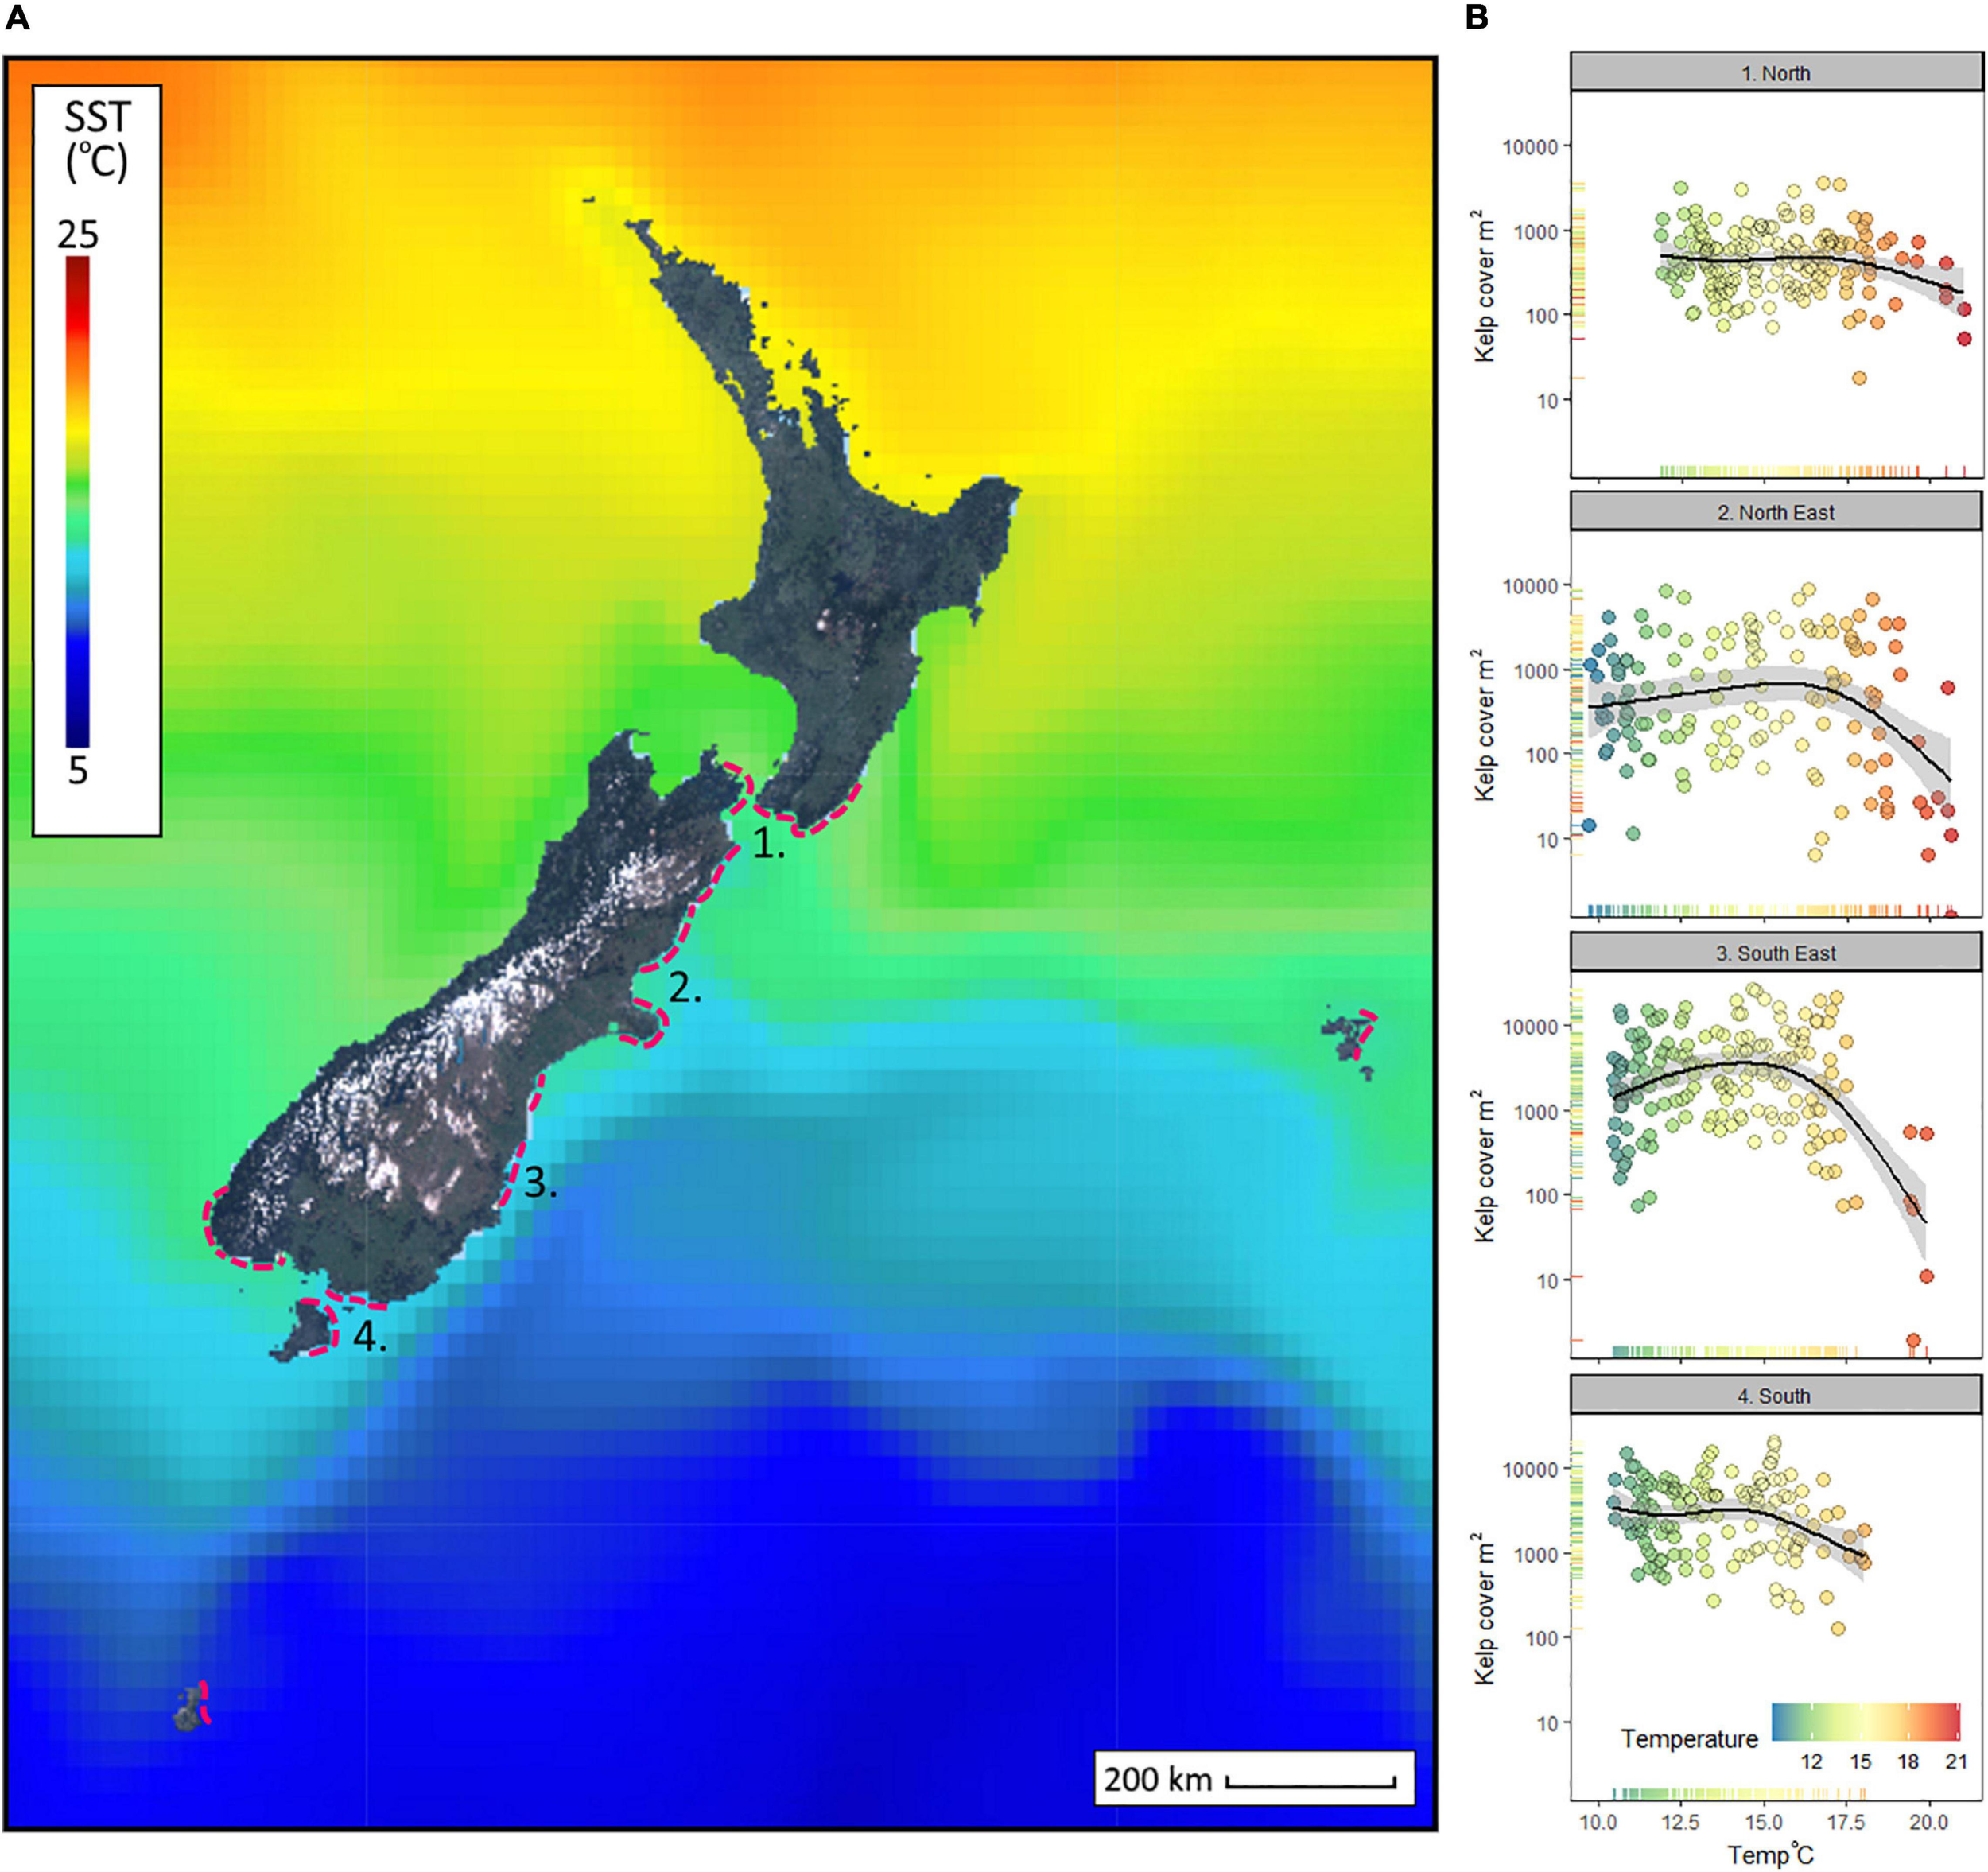Click the Temperature gradient legend bar
The width and height of the screenshot is (1988, 1872).
(x=1865, y=1722)
